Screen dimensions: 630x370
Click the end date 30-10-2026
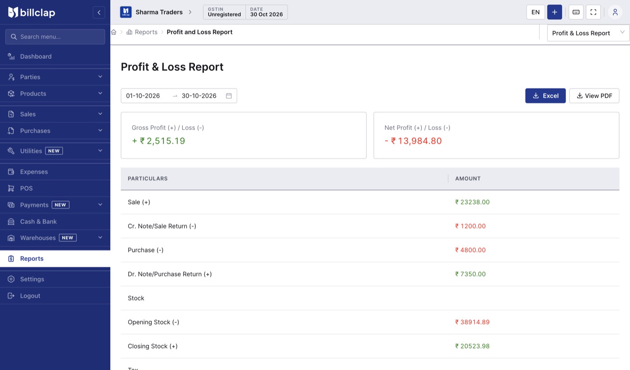tap(199, 96)
